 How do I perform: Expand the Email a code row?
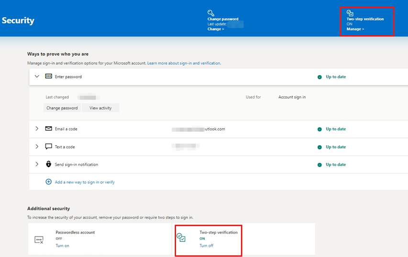[x=37, y=128]
